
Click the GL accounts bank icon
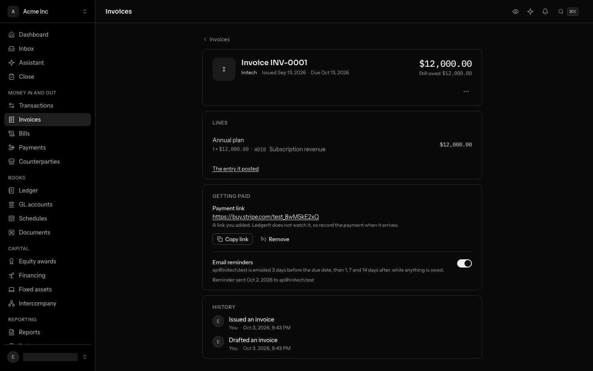pyautogui.click(x=12, y=204)
